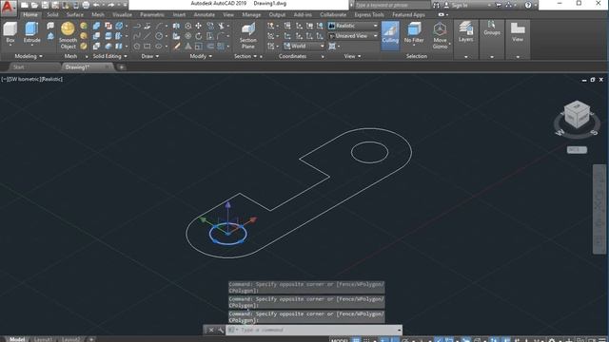The height and width of the screenshot is (342, 609).
Task: Switch to the Home ribbon tab
Action: click(29, 15)
